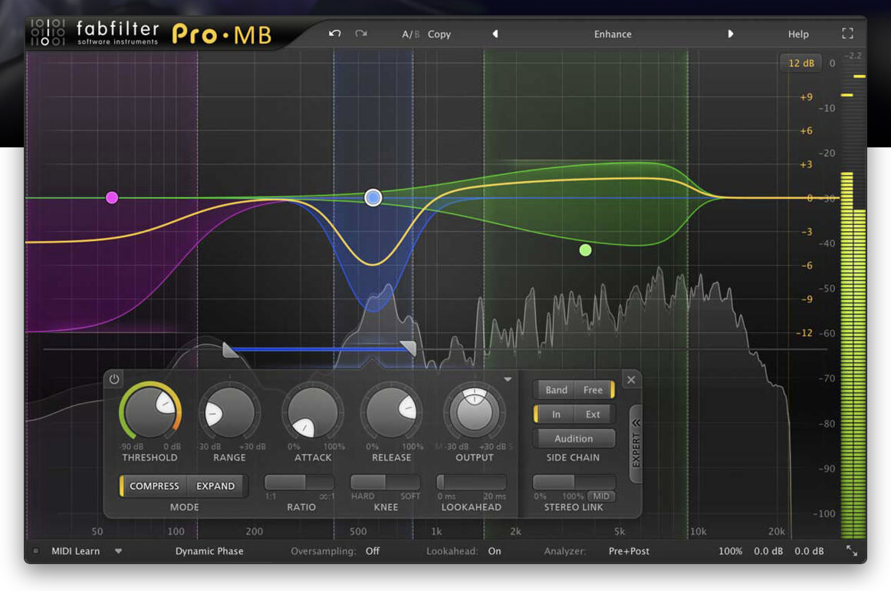891x591 pixels.
Task: Click the output level meter
Action: (853, 307)
